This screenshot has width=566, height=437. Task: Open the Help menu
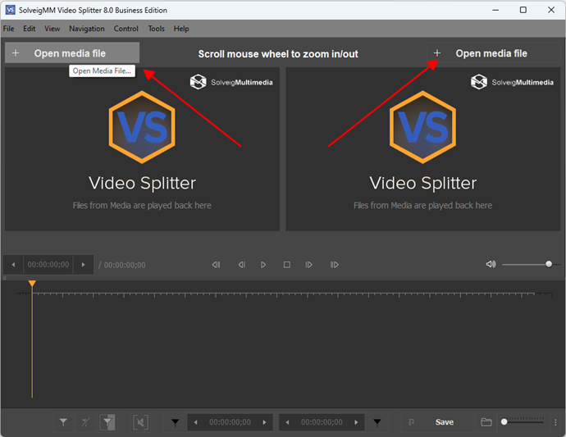coord(181,29)
